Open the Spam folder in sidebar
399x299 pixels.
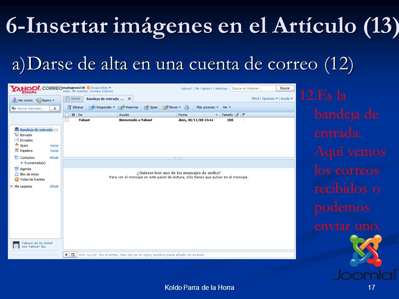[x=24, y=146]
